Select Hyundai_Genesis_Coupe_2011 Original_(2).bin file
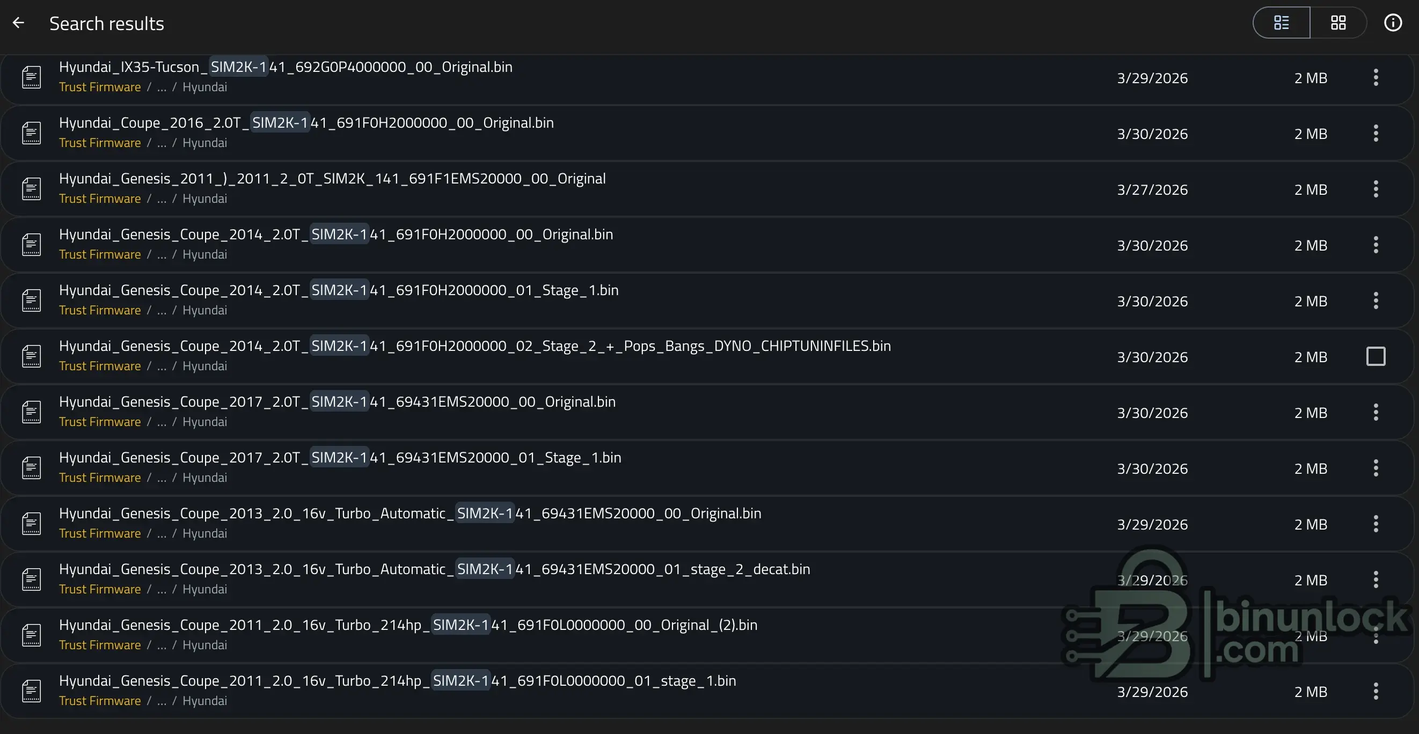This screenshot has height=734, width=1419. (x=408, y=625)
